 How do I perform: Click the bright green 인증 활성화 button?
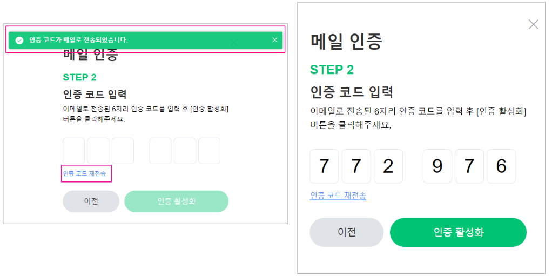click(x=458, y=232)
